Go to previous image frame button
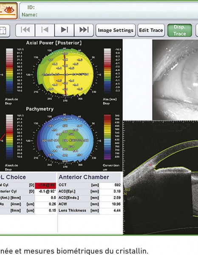This screenshot has height=255, width=198. point(45,30)
